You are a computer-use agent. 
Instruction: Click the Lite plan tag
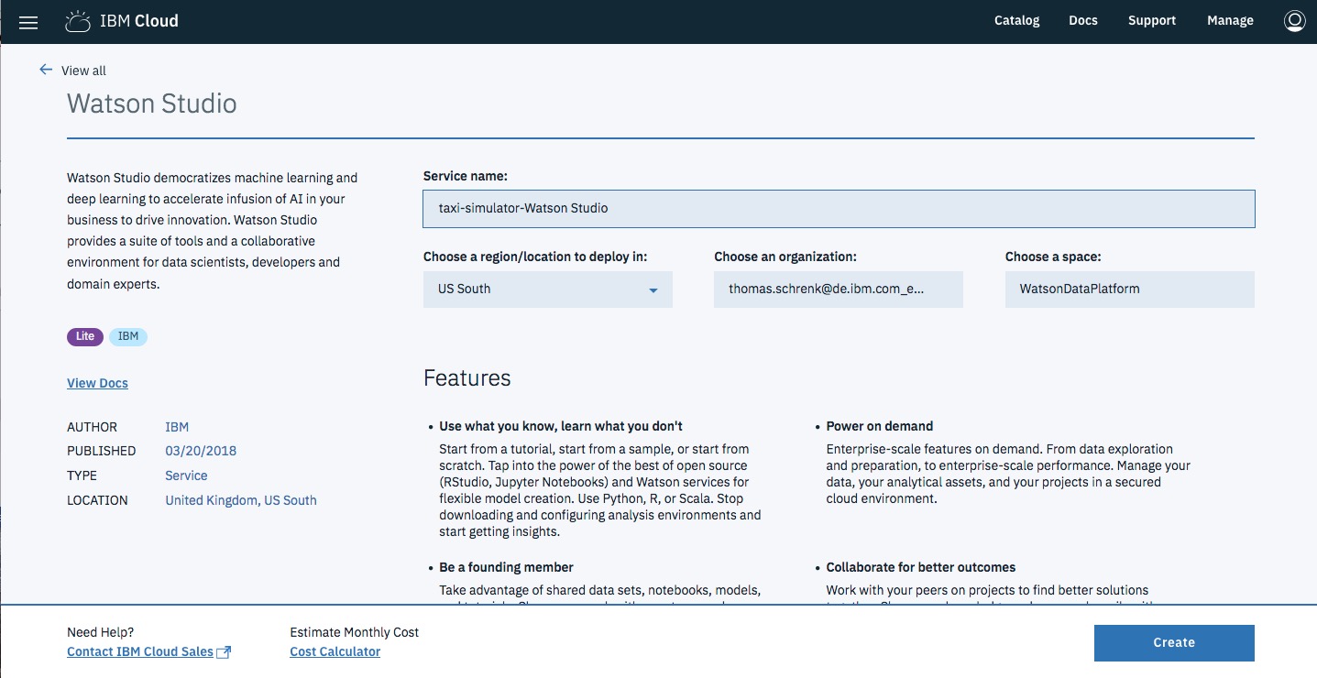[85, 336]
